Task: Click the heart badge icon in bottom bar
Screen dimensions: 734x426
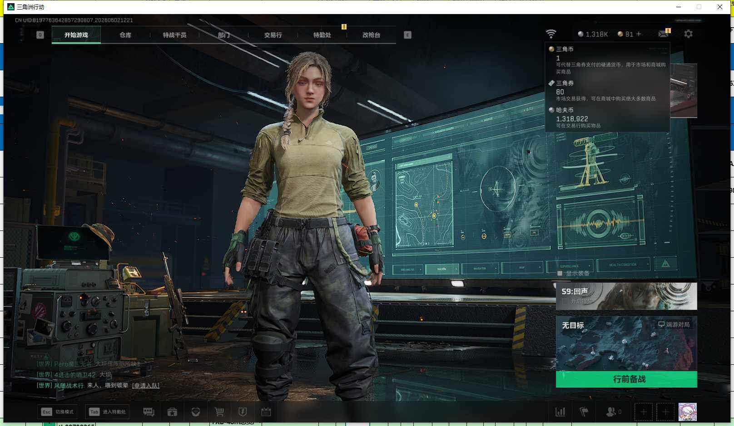Action: point(196,412)
